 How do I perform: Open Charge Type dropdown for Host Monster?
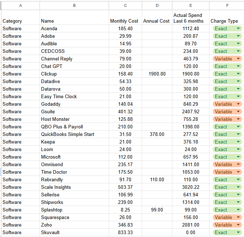227,119
